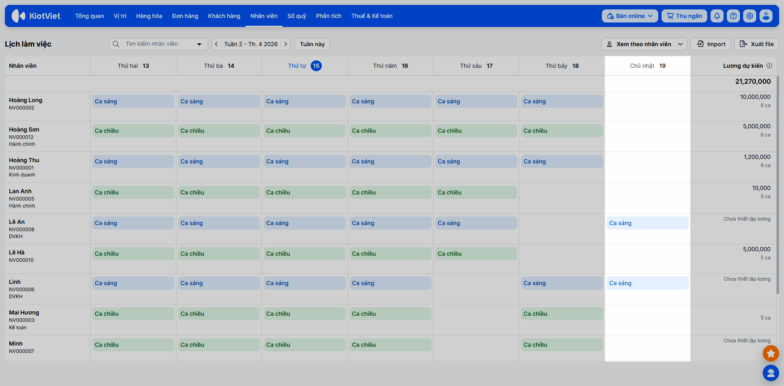784x386 pixels.
Task: Expand the employee search dropdown arrow
Action: (x=199, y=44)
